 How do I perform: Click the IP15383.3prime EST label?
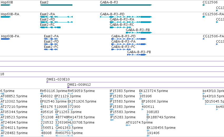pos(122,107)
